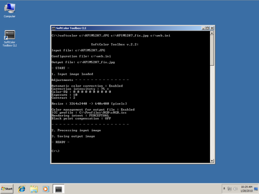This screenshot has width=259, height=194.
Task: Click the 'Configuration file: c:\web.ini' line
Action: pos(81,56)
